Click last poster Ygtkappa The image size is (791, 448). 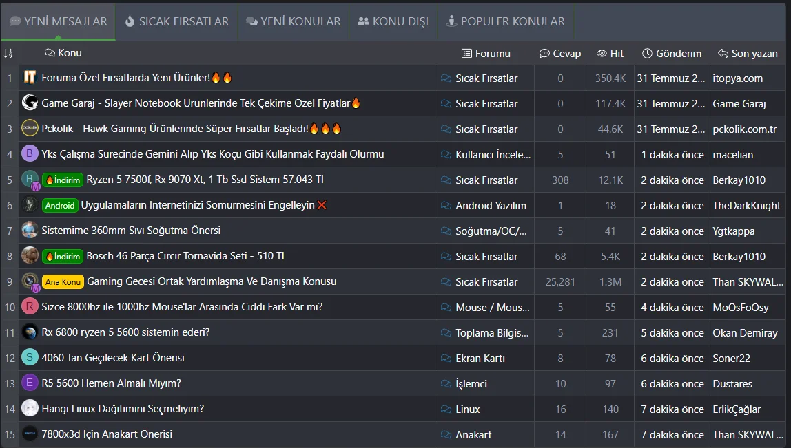[734, 231]
